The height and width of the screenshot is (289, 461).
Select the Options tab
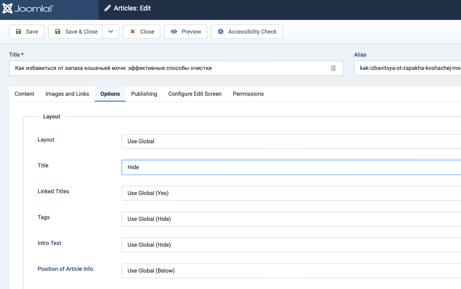click(110, 94)
